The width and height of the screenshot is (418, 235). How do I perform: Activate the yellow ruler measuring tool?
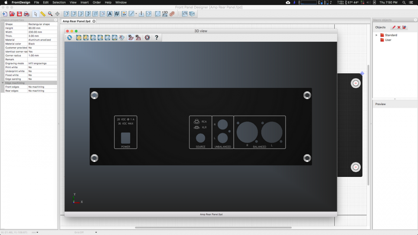43,14
